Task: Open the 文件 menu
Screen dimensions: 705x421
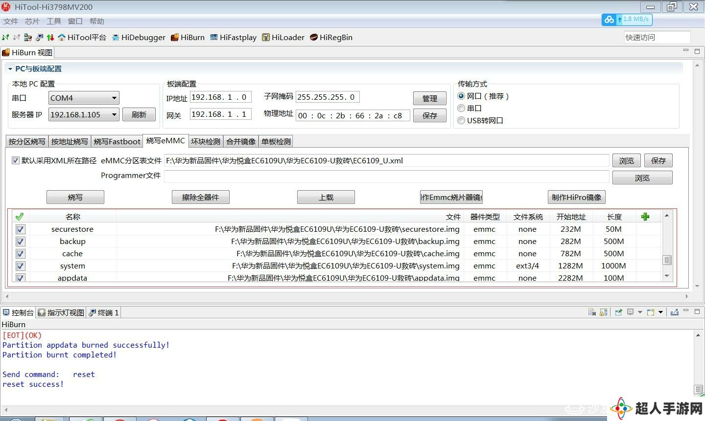Action: tap(11, 22)
